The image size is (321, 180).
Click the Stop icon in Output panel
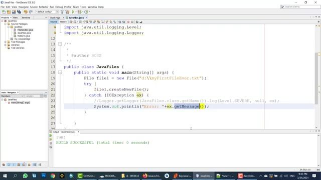[51, 143]
